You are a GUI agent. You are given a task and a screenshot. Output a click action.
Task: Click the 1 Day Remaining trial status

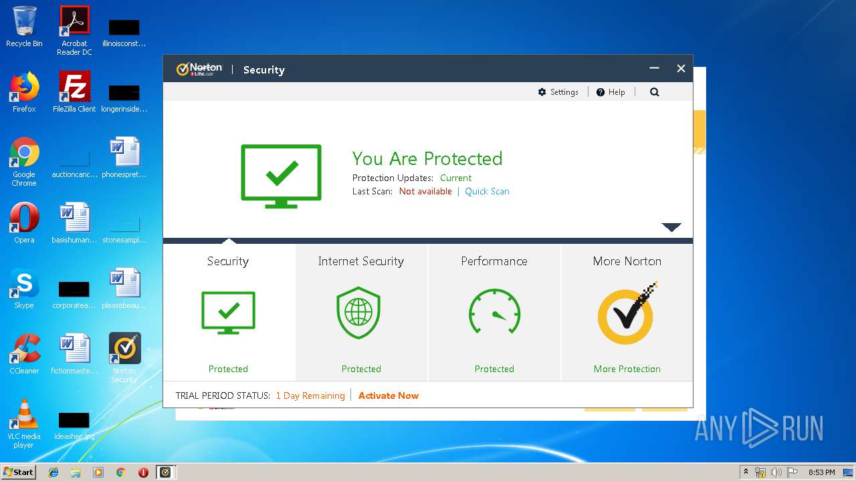[x=310, y=395]
